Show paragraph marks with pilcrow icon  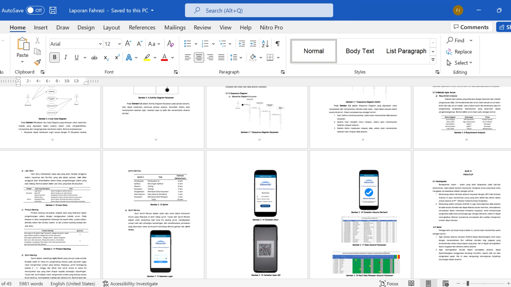click(278, 44)
